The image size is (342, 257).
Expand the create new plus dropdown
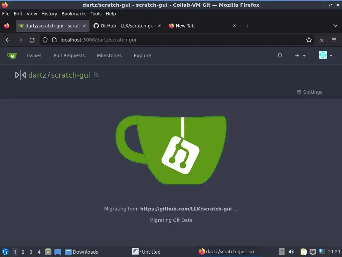tap(300, 56)
